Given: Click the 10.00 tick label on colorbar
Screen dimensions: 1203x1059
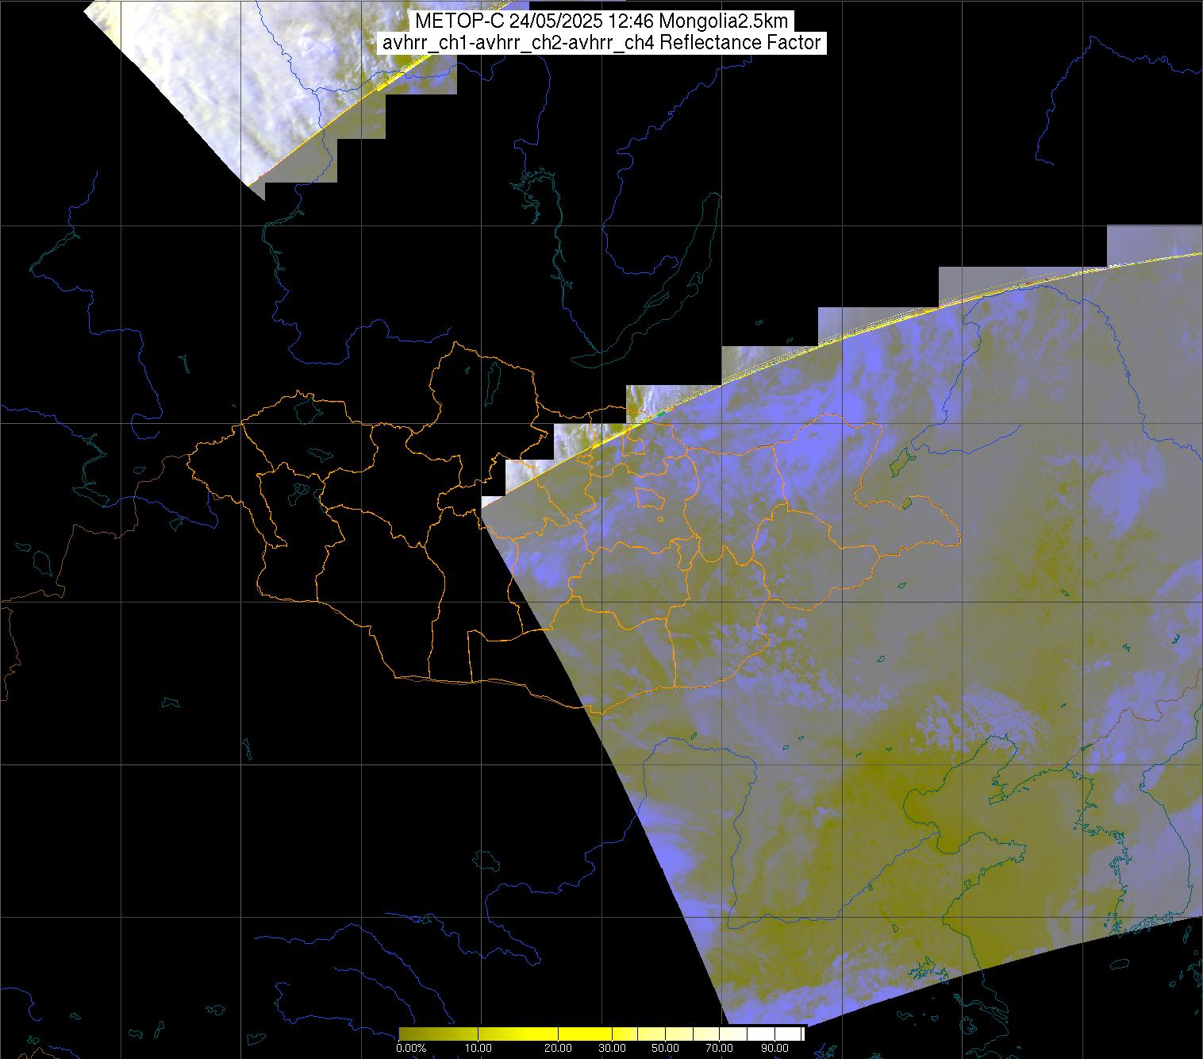Looking at the screenshot, I should (x=479, y=1049).
